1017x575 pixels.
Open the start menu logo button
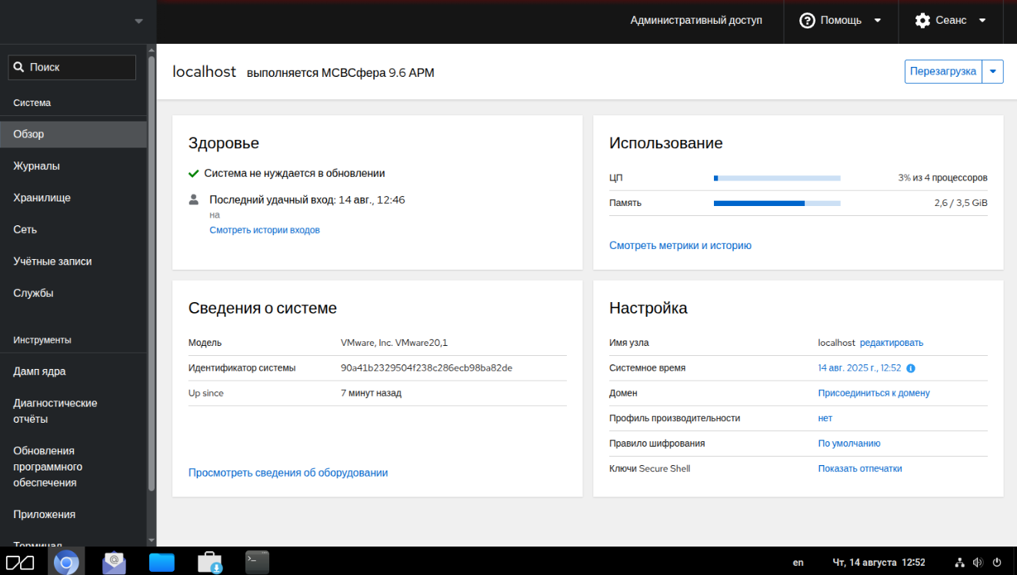coord(20,562)
